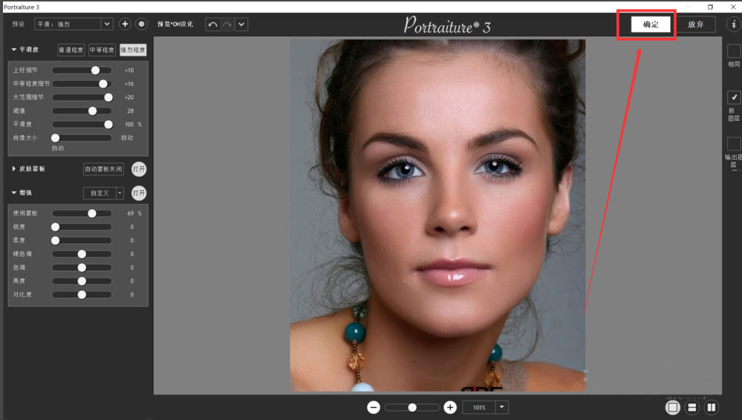This screenshot has width=742, height=420.
Task: Open the 101% zoom level dropdown
Action: pos(503,407)
